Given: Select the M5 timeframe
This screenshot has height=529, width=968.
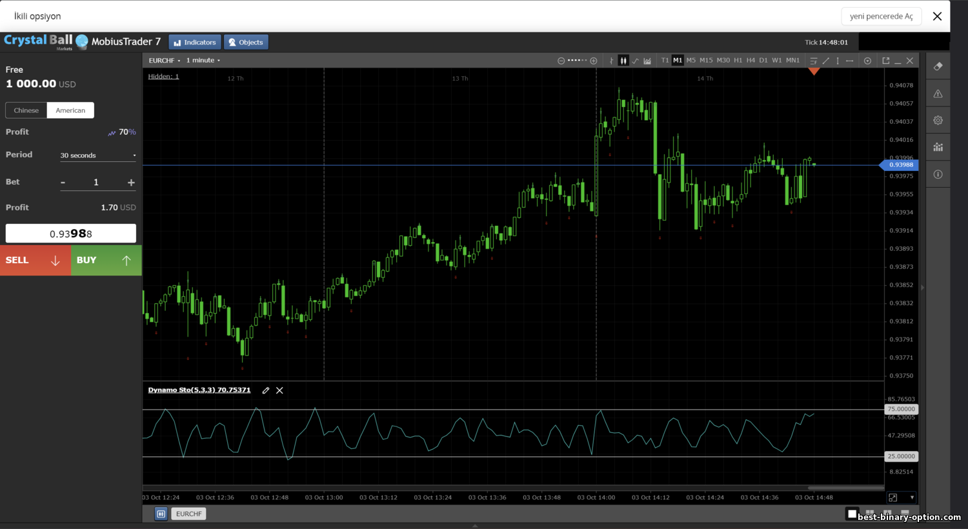Looking at the screenshot, I should [691, 61].
